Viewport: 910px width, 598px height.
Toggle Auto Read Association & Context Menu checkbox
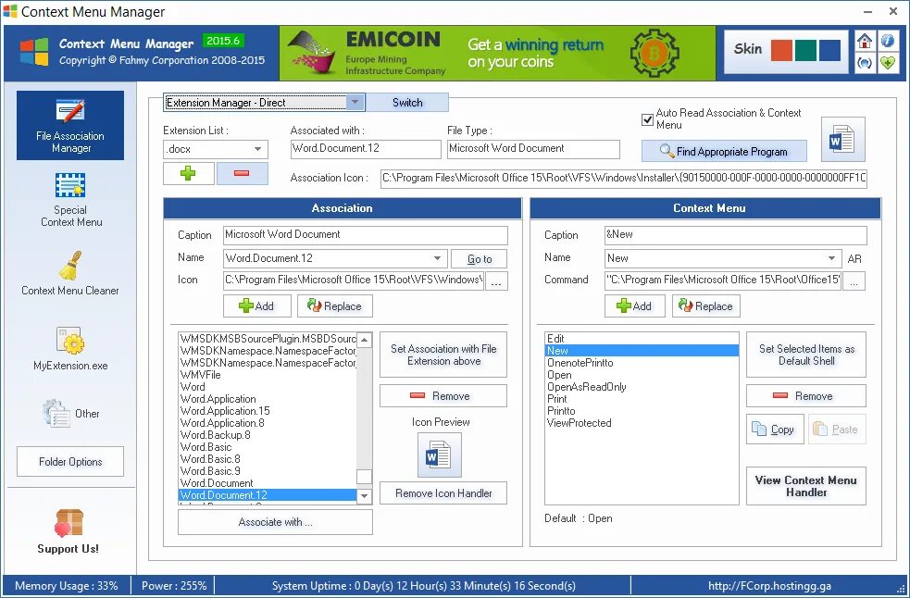point(648,119)
